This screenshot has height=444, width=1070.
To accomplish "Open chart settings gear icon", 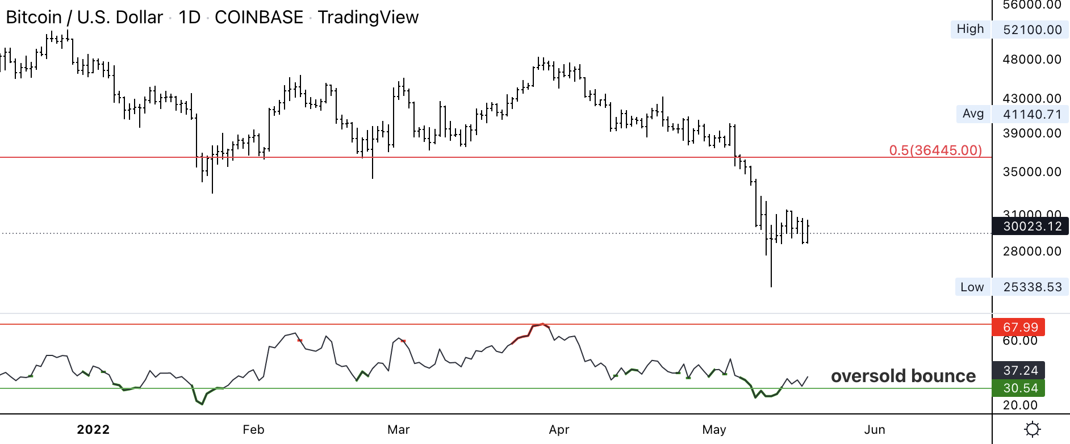I will click(x=1032, y=429).
